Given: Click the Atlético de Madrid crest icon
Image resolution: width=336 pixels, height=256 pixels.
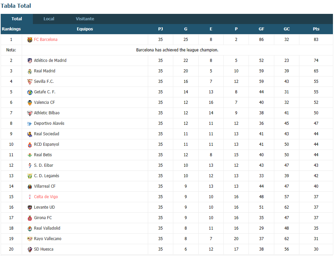Looking at the screenshot, I should [x=30, y=61].
